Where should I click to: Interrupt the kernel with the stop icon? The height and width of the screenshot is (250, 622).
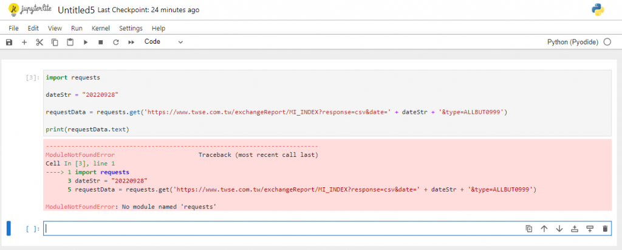tap(101, 42)
